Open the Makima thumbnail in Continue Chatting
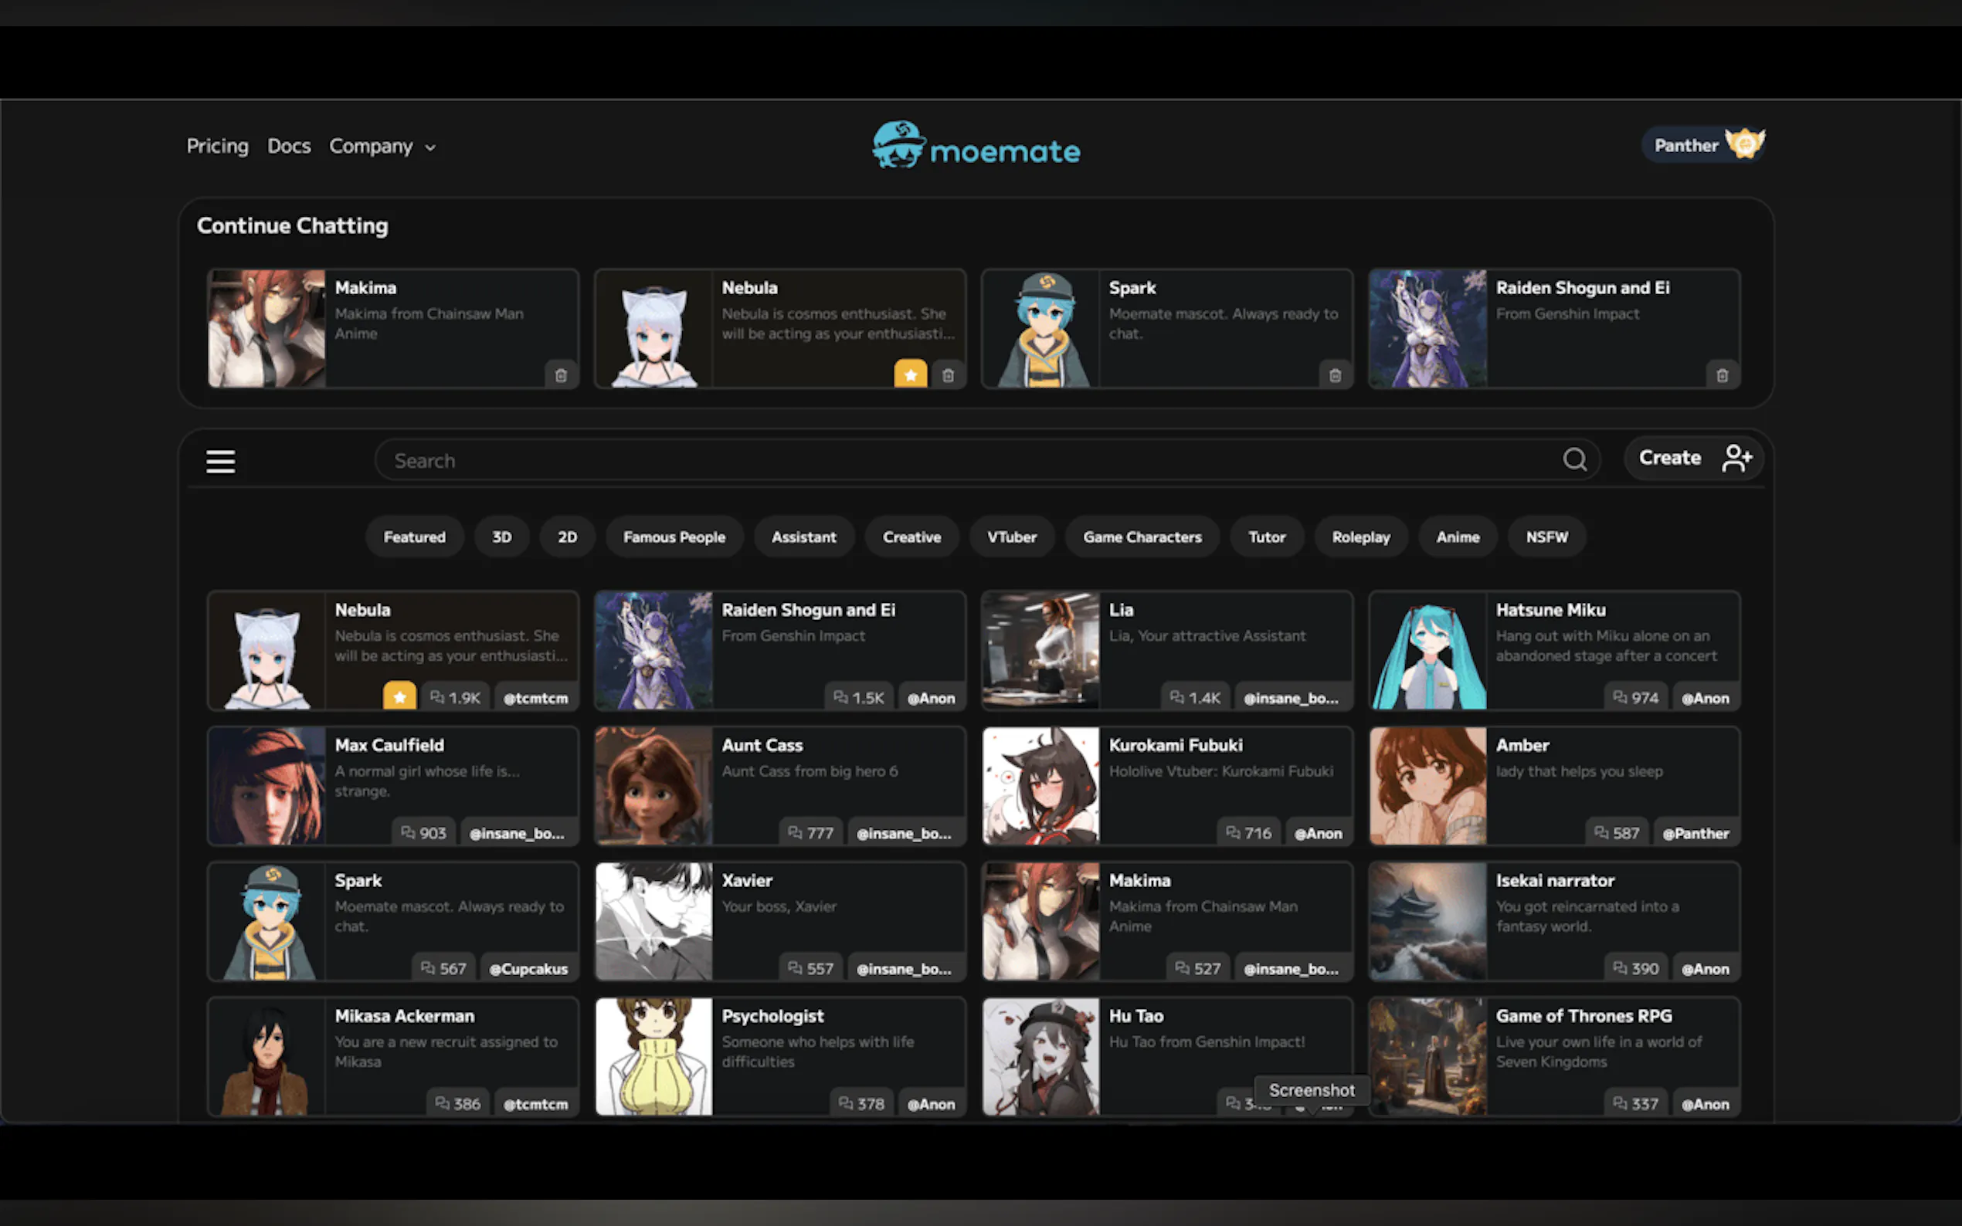This screenshot has width=1962, height=1226. tap(266, 328)
